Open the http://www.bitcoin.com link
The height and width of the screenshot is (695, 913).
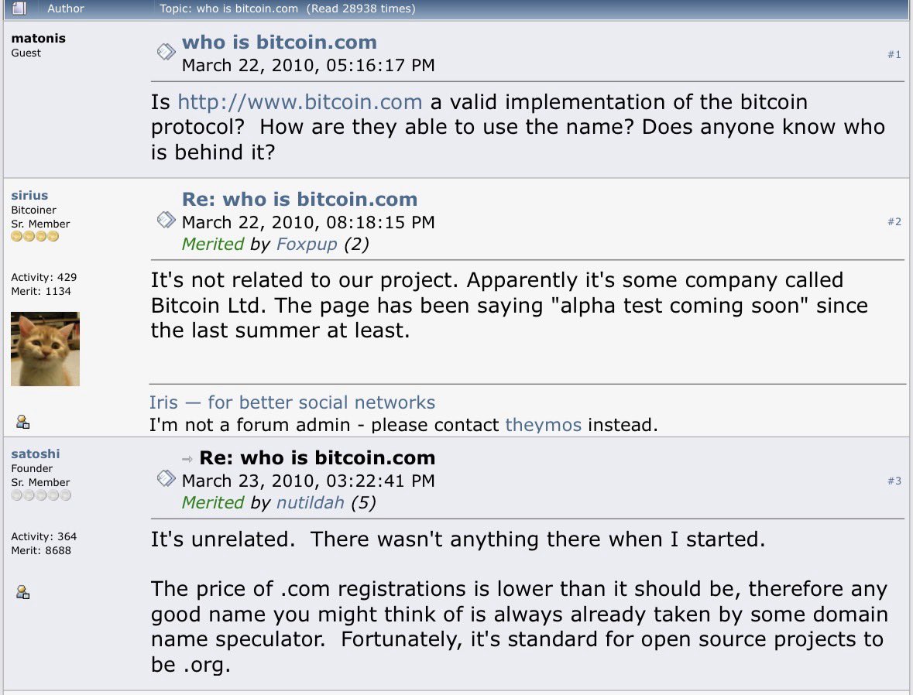click(x=300, y=102)
